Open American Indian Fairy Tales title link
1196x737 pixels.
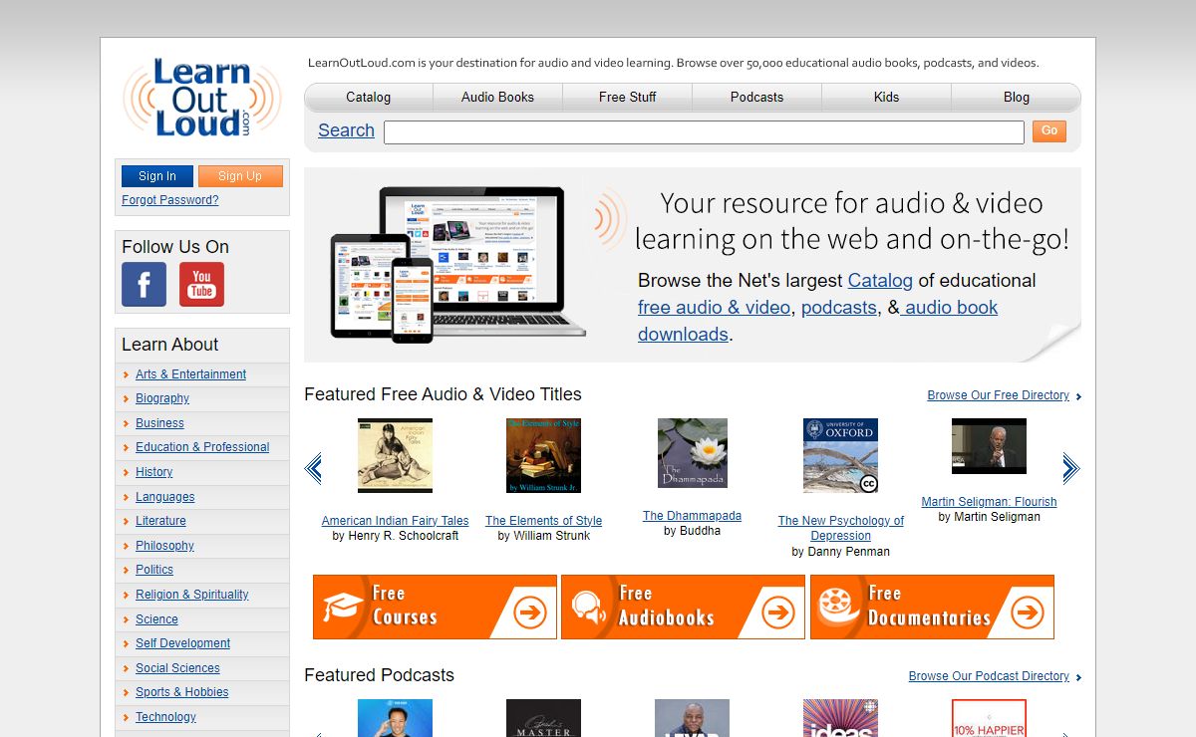pos(395,521)
